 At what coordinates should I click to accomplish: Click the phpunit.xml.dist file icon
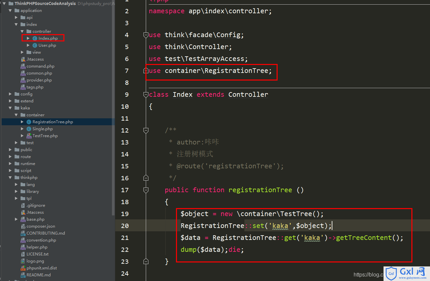tap(23, 268)
